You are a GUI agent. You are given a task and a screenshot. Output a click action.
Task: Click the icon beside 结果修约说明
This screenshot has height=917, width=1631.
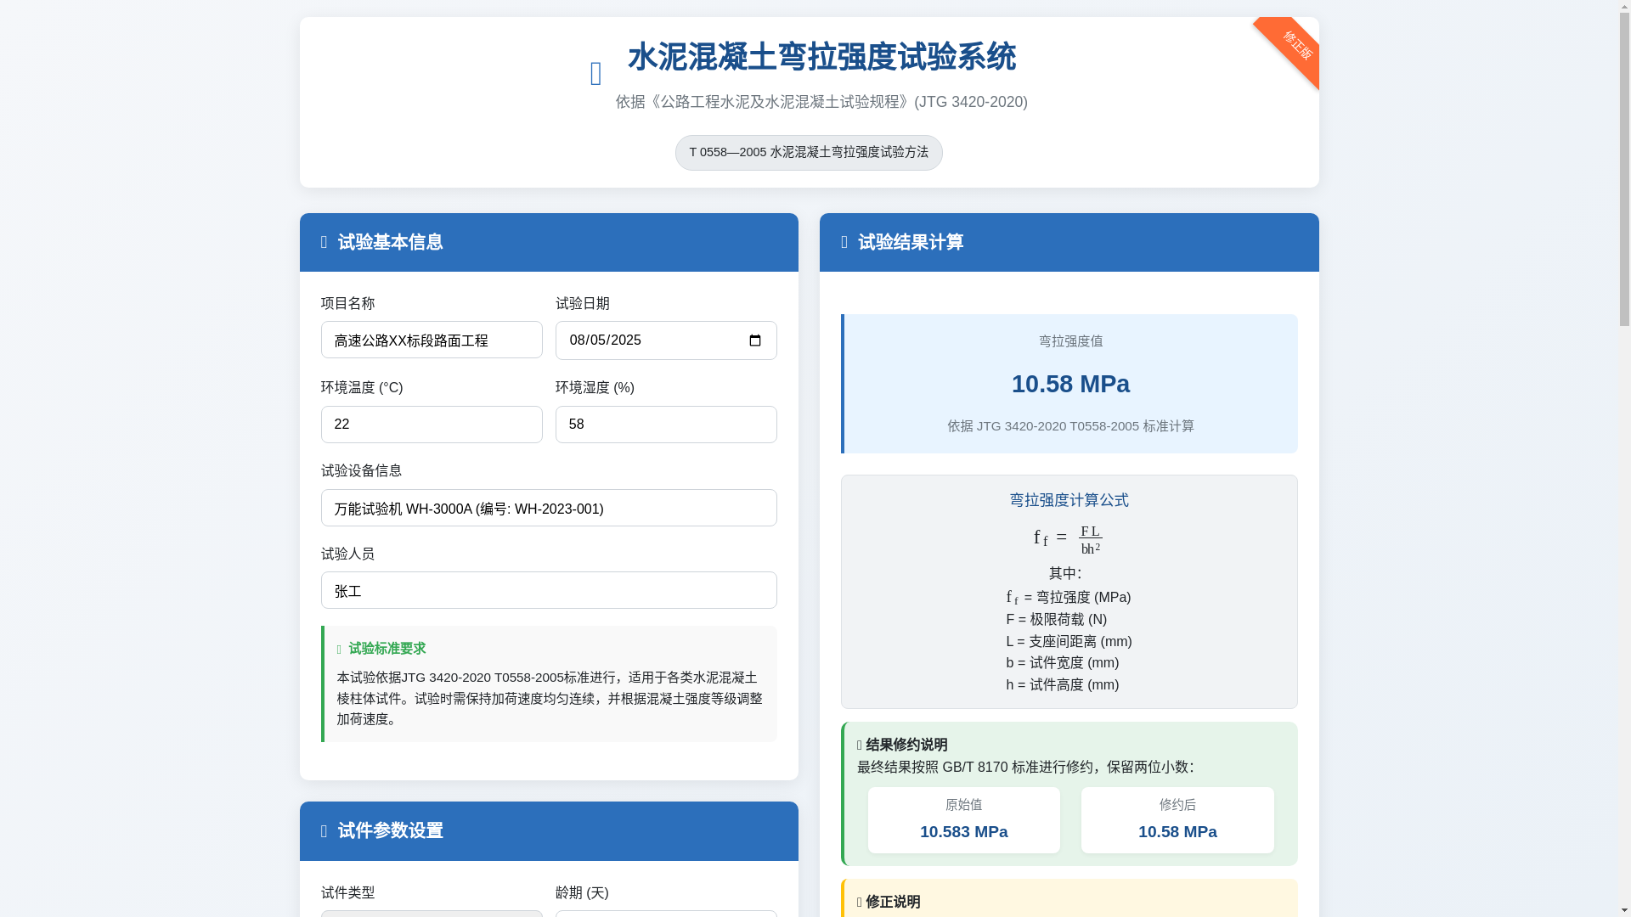point(860,745)
